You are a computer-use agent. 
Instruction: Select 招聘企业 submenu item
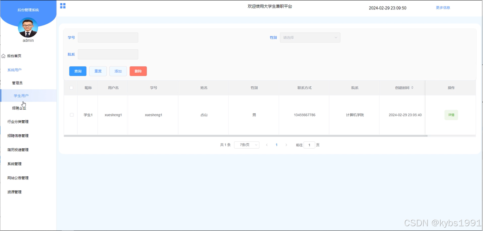click(x=19, y=108)
